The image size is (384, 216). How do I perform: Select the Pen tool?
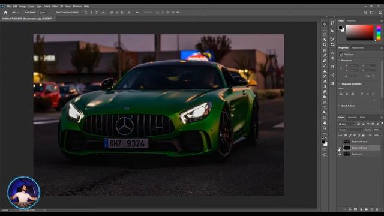[325, 102]
